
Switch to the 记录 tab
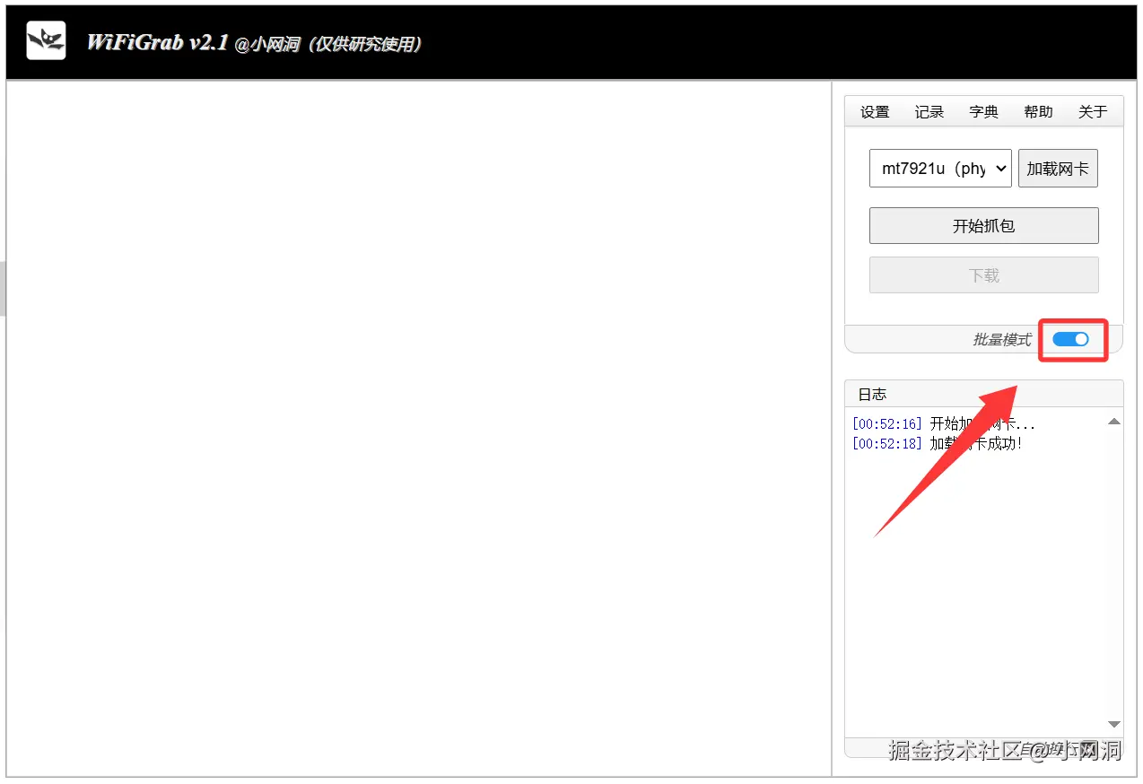tap(929, 111)
